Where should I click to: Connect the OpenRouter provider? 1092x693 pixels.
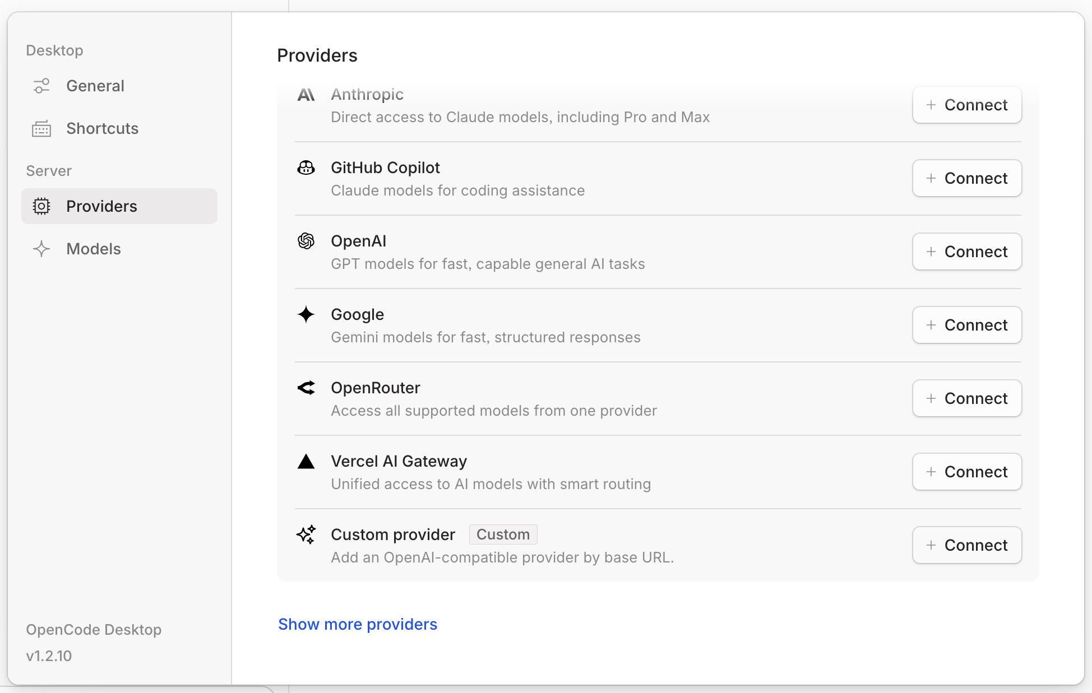(966, 398)
